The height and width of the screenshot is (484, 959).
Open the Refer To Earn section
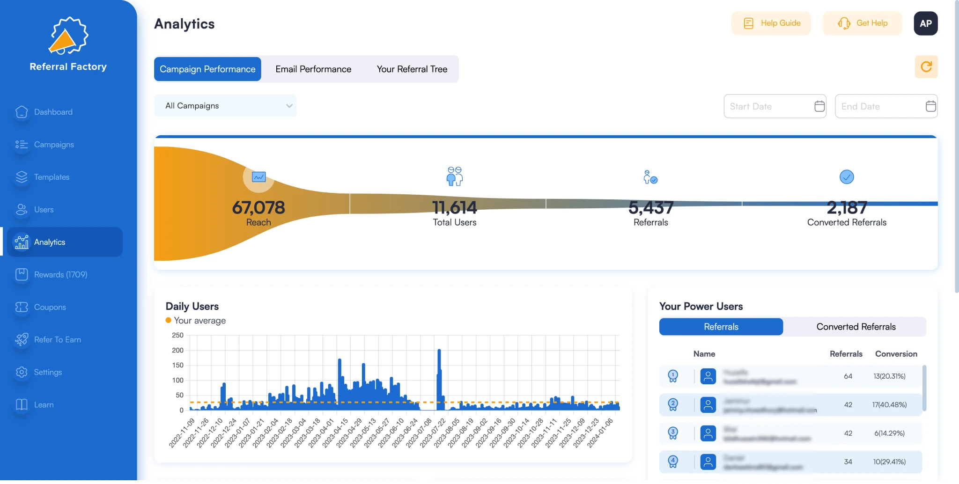57,339
